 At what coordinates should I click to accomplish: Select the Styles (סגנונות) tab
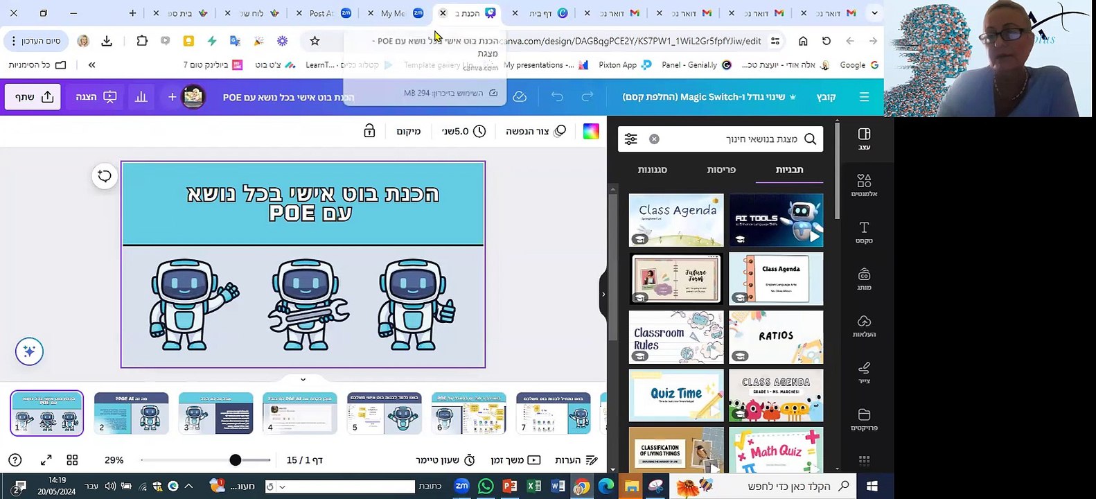click(652, 170)
